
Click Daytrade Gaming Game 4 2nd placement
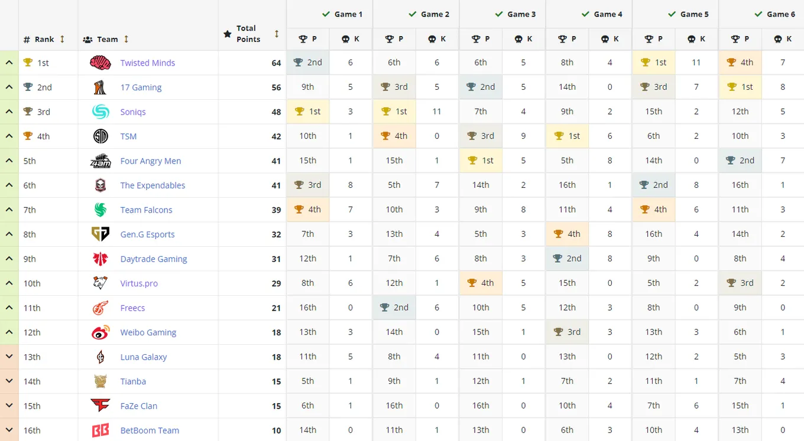coord(567,259)
